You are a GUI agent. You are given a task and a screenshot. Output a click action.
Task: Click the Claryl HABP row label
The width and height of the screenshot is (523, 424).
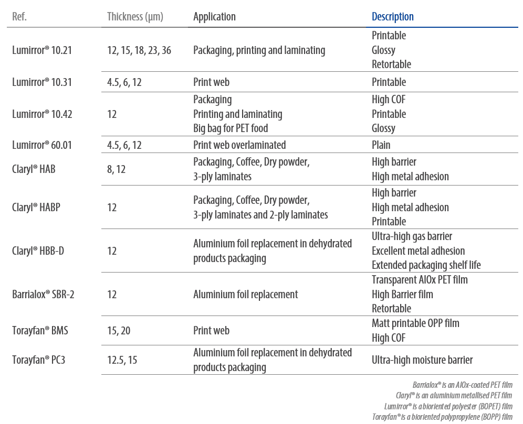click(36, 208)
